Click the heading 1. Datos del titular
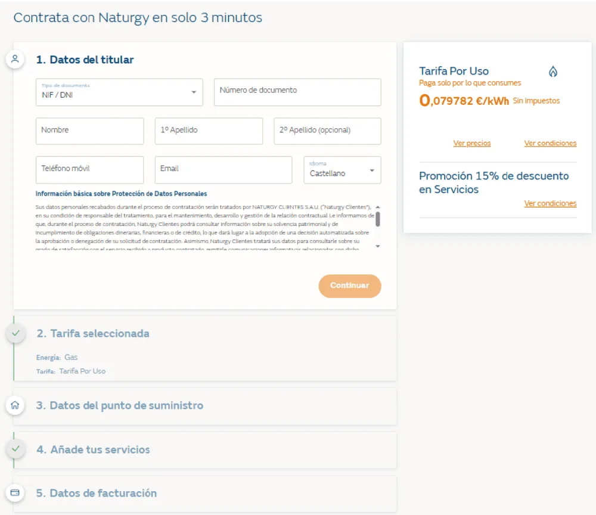596x515 pixels. [x=85, y=60]
